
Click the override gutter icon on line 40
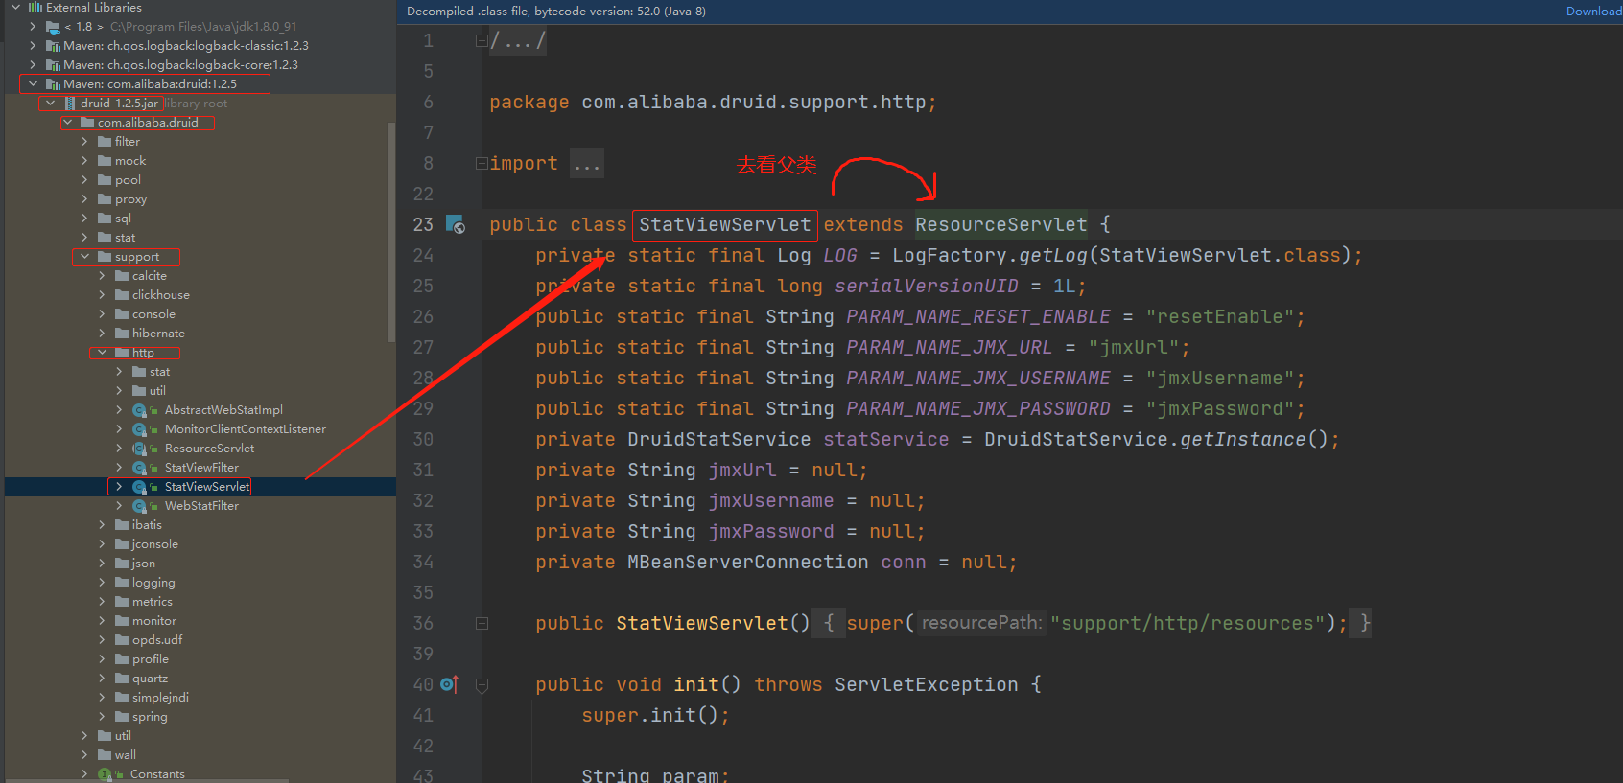450,684
